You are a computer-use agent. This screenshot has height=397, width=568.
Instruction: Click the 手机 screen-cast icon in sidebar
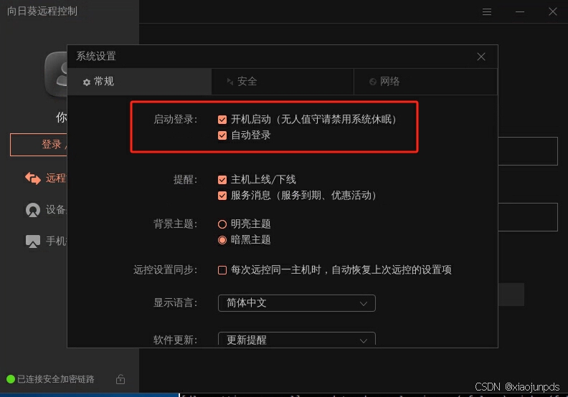[x=33, y=241]
